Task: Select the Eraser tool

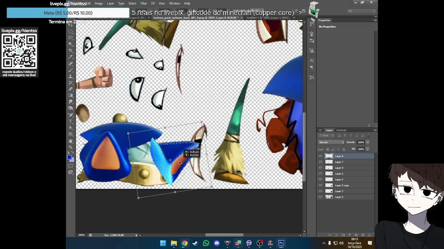Action: [x=71, y=89]
